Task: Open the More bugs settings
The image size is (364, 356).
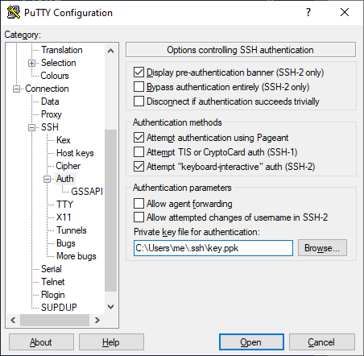Action: [x=77, y=256]
